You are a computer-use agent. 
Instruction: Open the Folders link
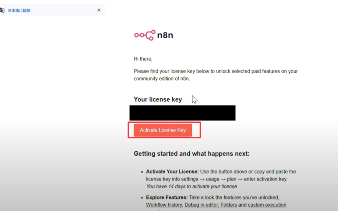click(228, 205)
